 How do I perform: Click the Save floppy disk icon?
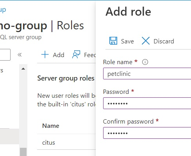pyautogui.click(x=113, y=41)
